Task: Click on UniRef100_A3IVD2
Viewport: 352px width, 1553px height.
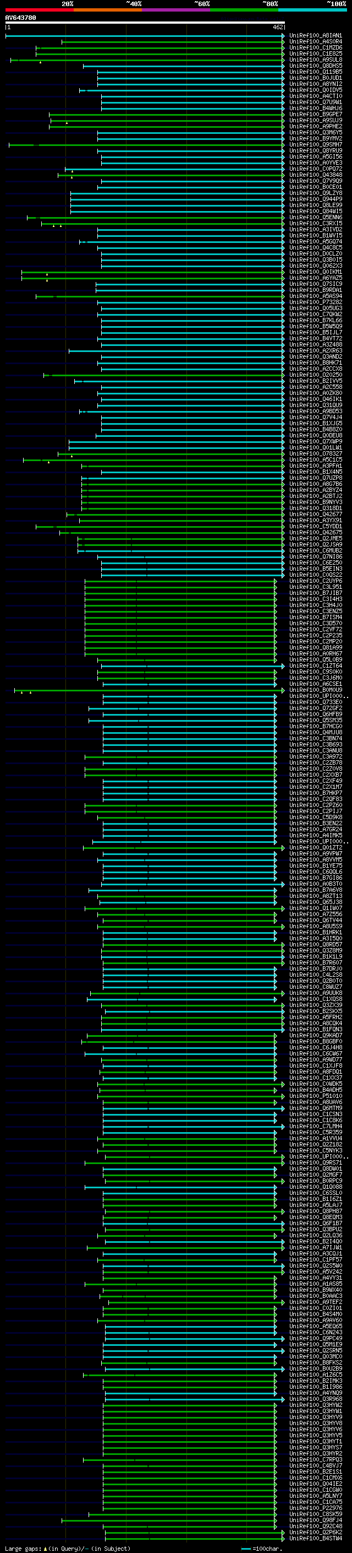Action: (316, 229)
